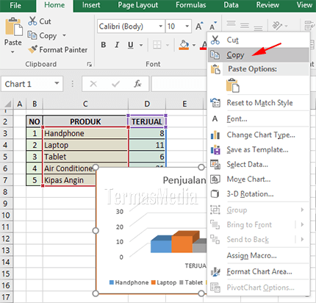The height and width of the screenshot is (303, 316).
Task: Confirm formula bar entry with check icon
Action: click(x=115, y=84)
